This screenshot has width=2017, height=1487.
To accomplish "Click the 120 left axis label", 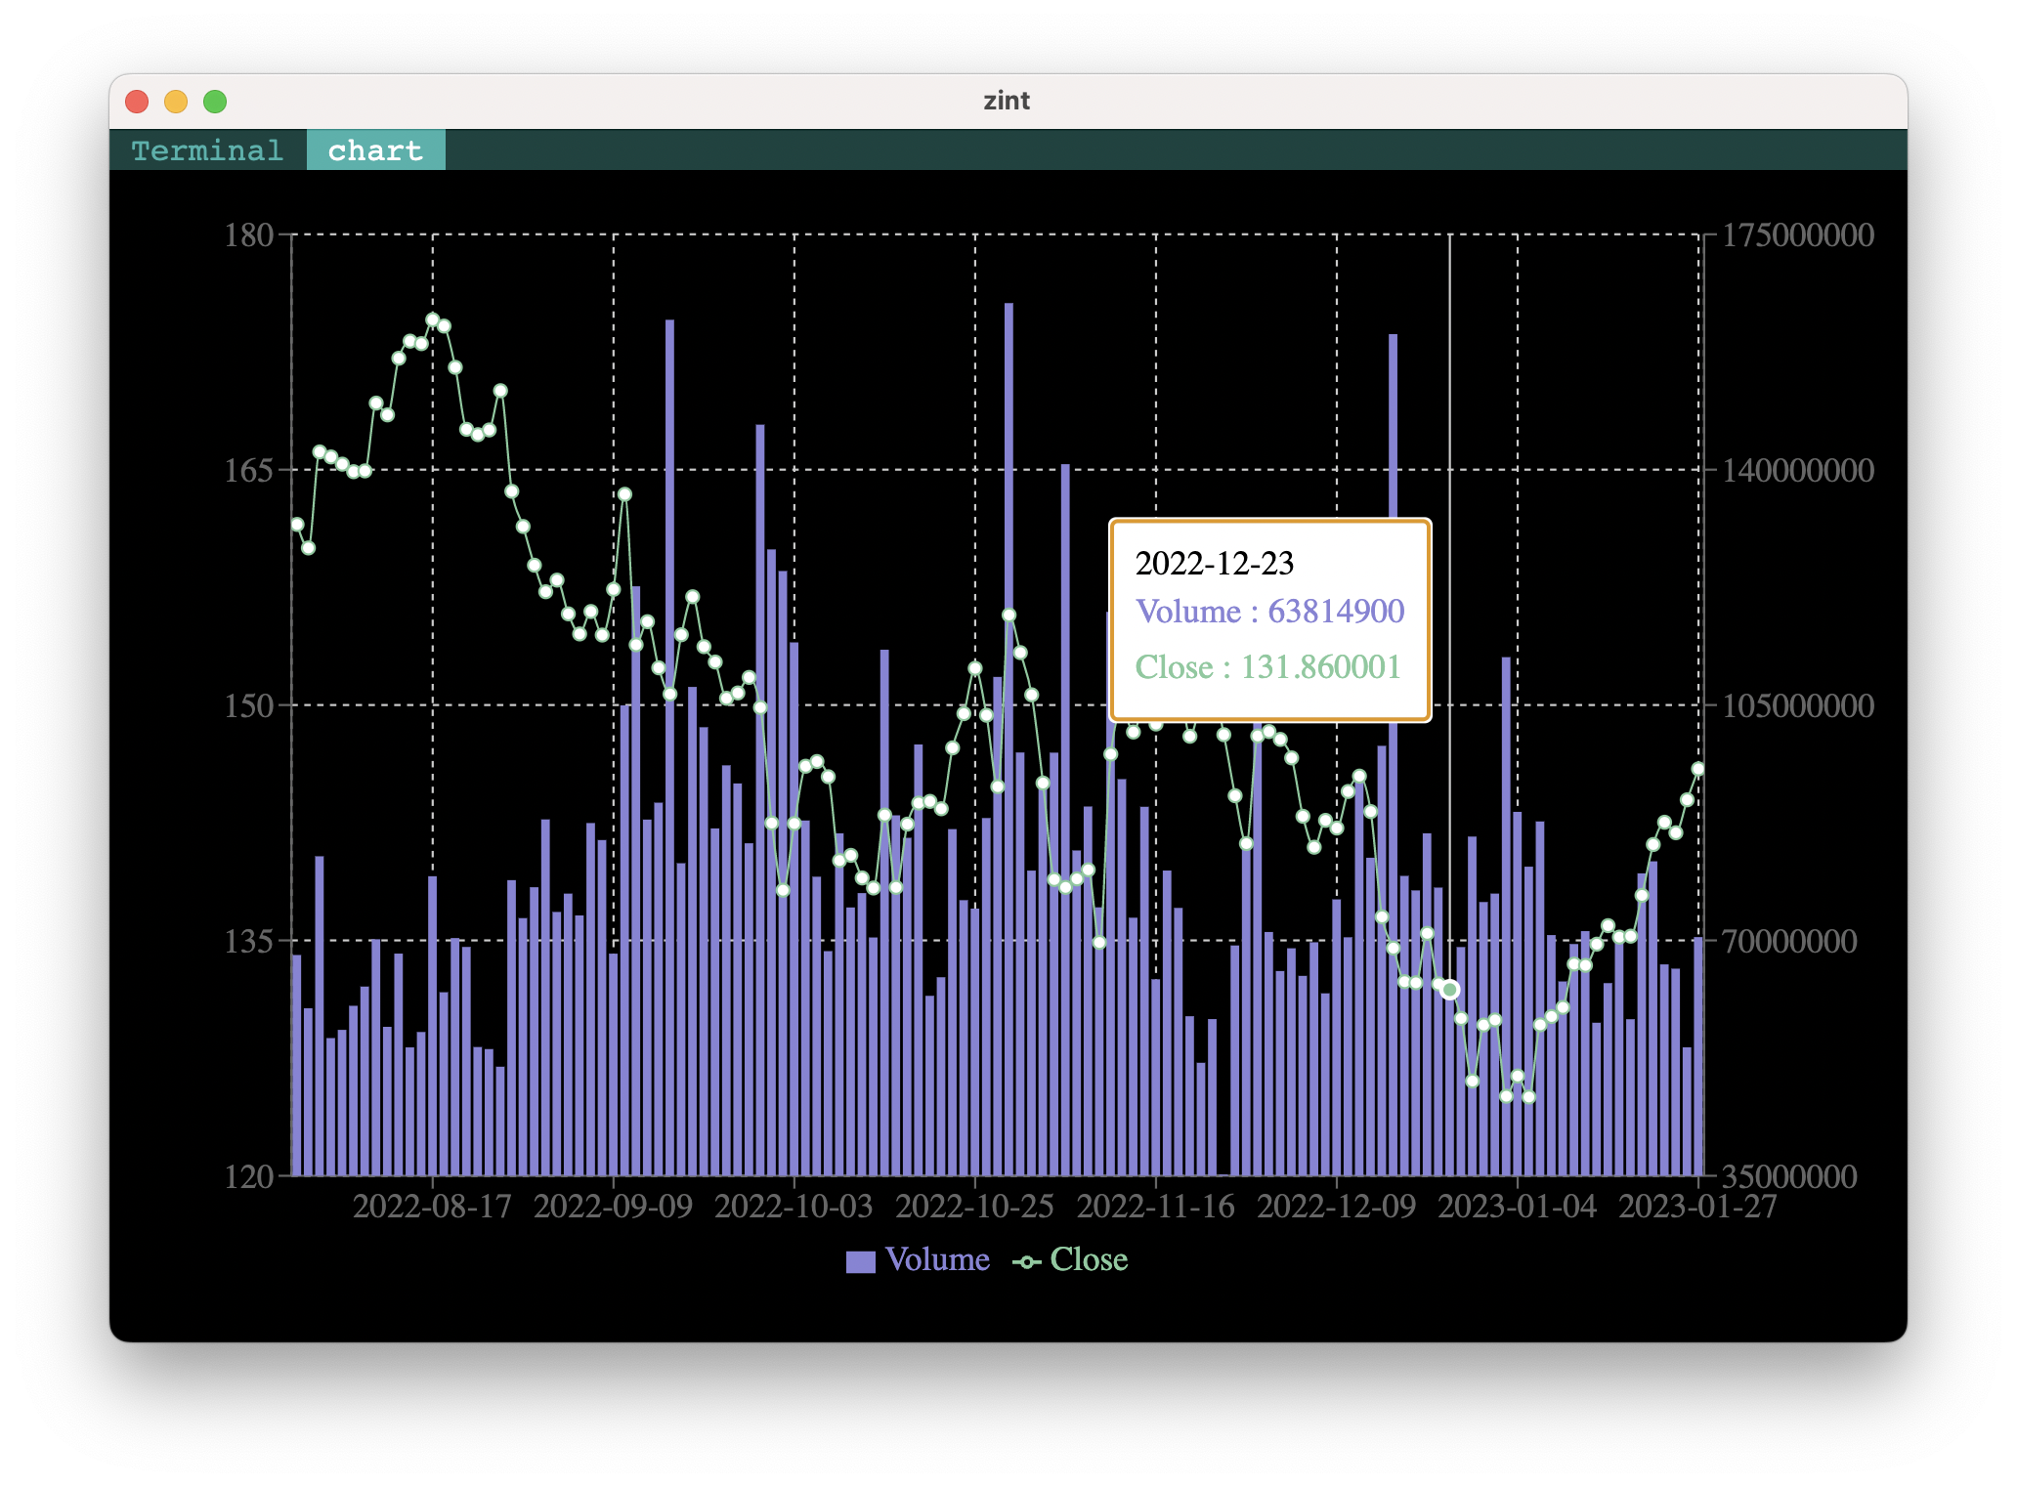I will pos(248,1176).
